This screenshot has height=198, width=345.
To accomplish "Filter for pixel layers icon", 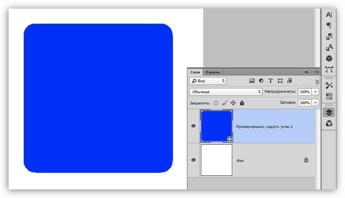I will coord(252,81).
